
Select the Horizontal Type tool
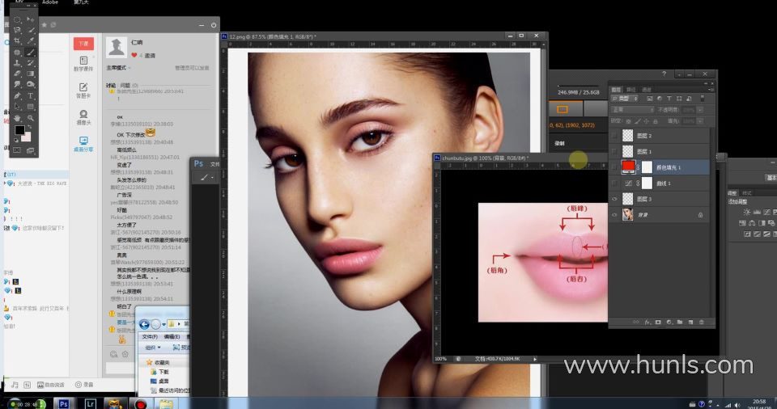tap(31, 95)
